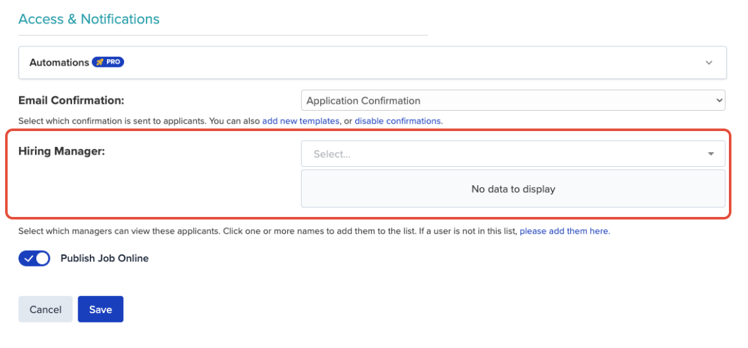Open the "please add them here" link
Viewport: 748px width, 348px height.
tap(564, 231)
